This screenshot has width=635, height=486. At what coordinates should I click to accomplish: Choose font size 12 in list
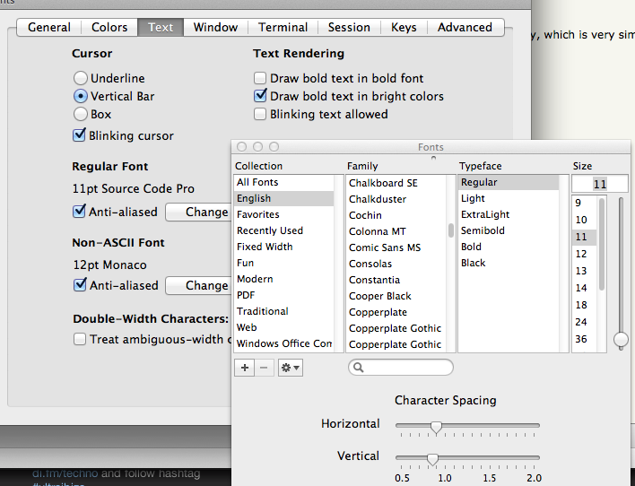585,254
